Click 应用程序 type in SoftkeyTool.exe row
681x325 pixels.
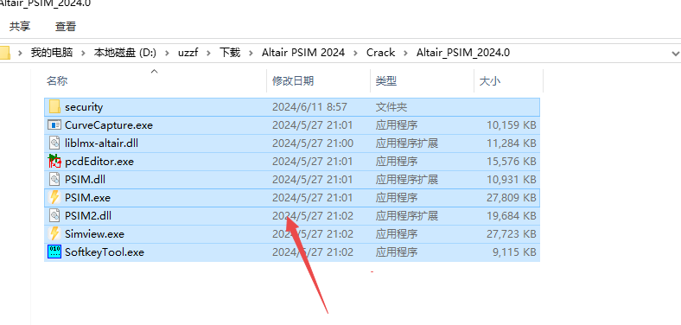[x=397, y=252]
